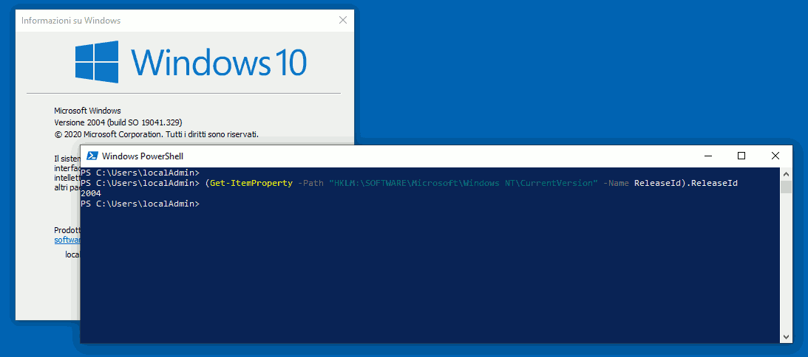Close the Windows PowerShell window
808x357 pixels.
775,156
